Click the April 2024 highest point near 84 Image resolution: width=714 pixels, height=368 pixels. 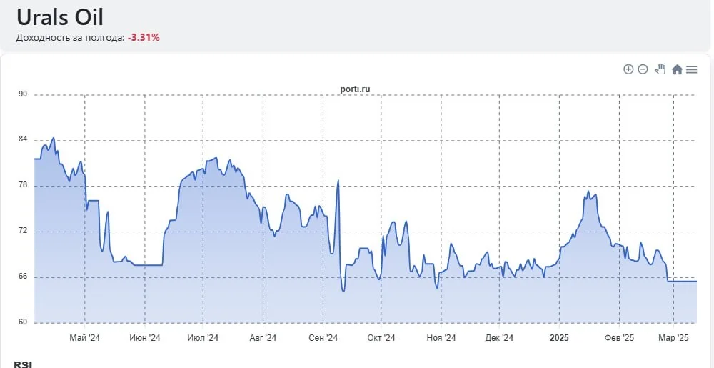pyautogui.click(x=54, y=137)
